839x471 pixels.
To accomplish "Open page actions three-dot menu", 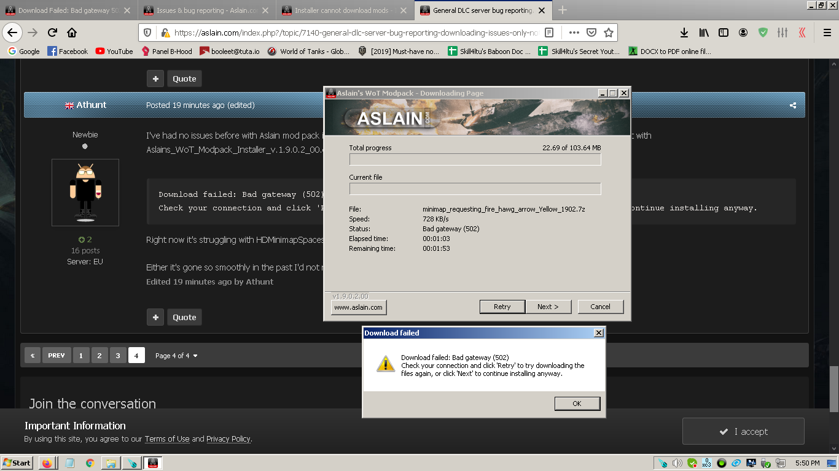I will pos(574,33).
